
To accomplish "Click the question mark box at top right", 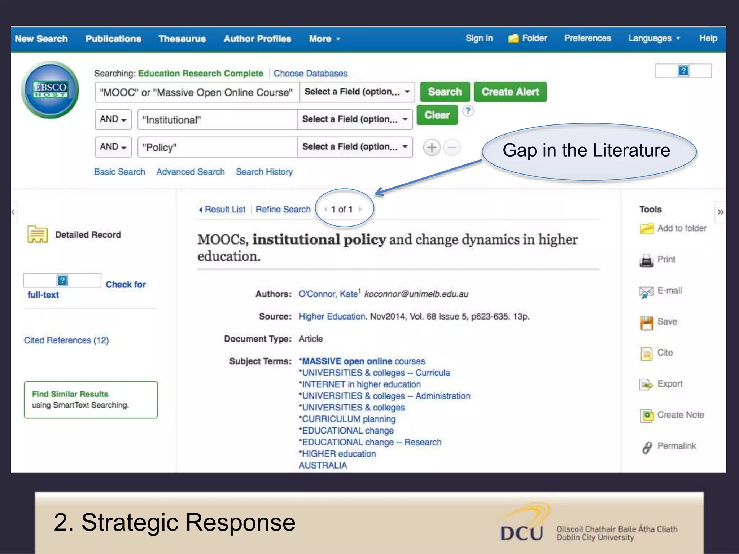I will pos(683,71).
